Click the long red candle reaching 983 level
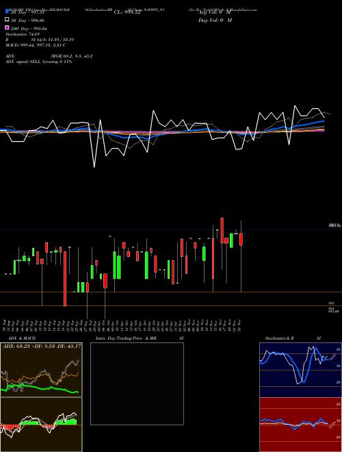This screenshot has height=452, width=342. (65, 279)
